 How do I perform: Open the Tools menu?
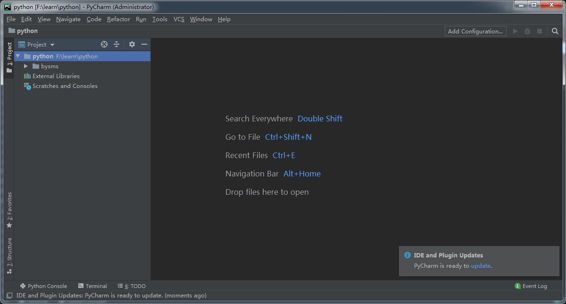click(160, 19)
